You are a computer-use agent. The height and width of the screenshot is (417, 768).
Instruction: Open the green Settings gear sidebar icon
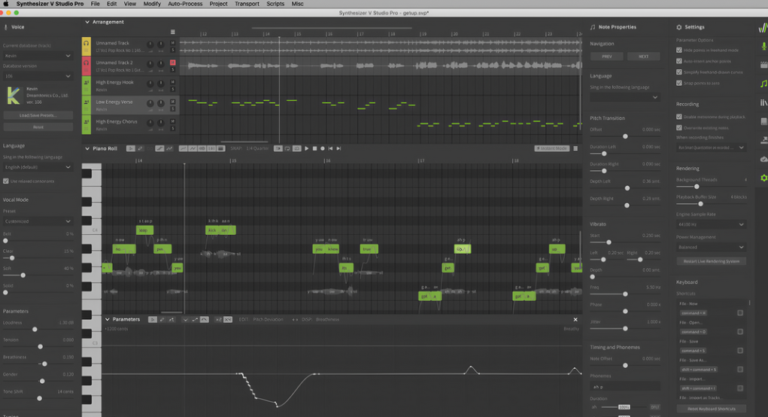763,178
